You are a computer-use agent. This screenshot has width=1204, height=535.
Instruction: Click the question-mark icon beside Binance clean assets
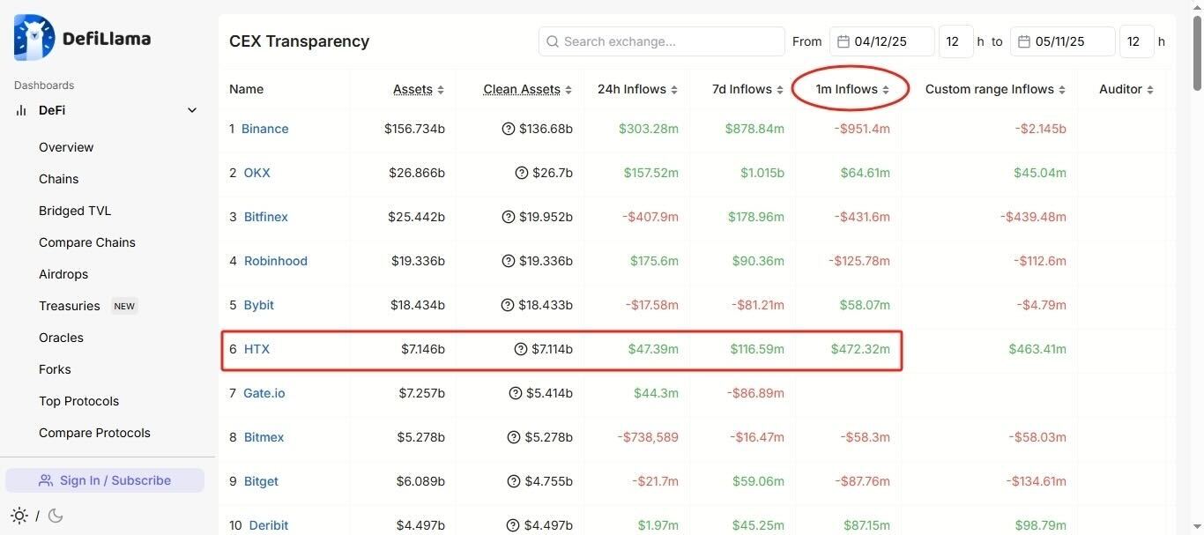click(509, 129)
